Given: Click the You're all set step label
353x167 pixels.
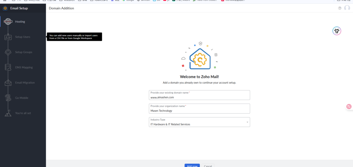Looking at the screenshot, I should click(23, 113).
